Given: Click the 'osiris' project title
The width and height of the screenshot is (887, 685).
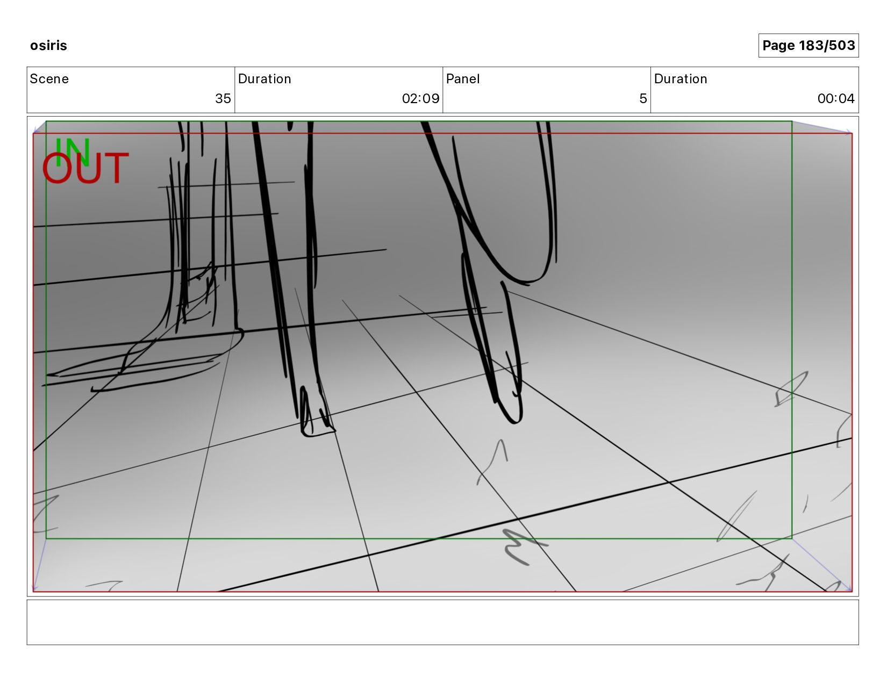Looking at the screenshot, I should click(x=48, y=45).
